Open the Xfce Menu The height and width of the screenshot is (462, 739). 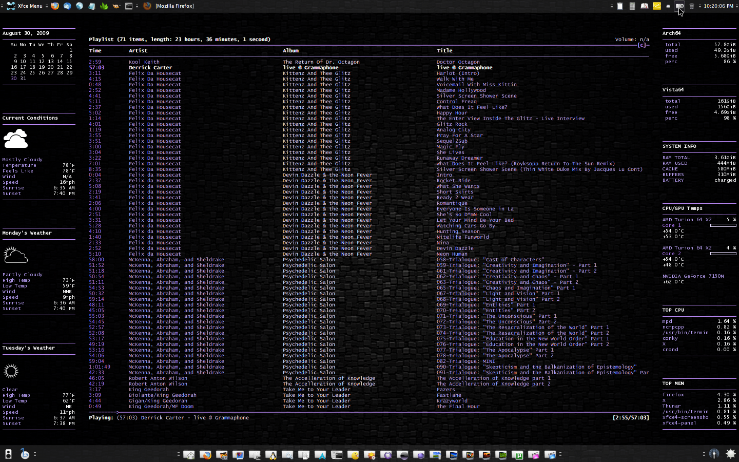25,6
